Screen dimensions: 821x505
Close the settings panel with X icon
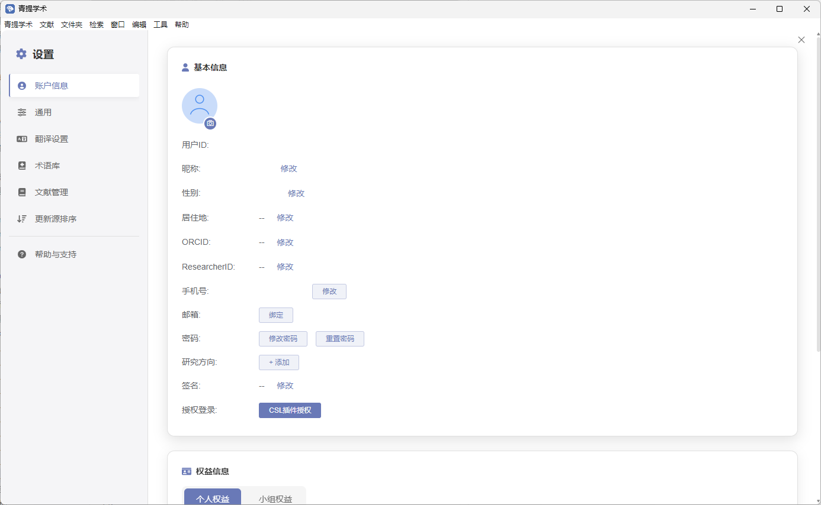point(801,40)
